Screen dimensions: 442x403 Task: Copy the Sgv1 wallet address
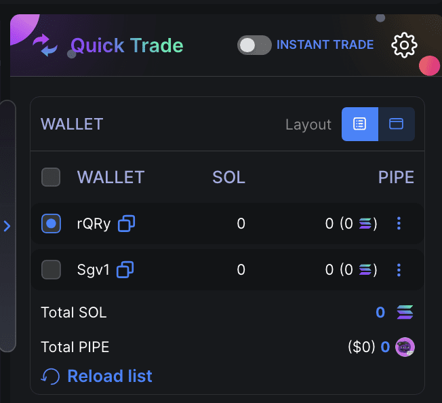pos(125,270)
